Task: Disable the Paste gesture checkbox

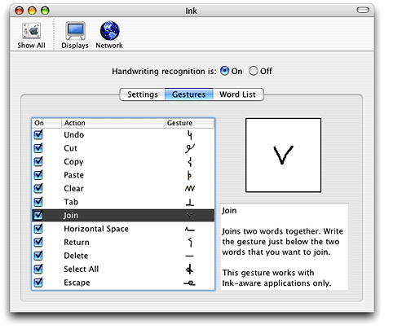Action: tap(38, 175)
